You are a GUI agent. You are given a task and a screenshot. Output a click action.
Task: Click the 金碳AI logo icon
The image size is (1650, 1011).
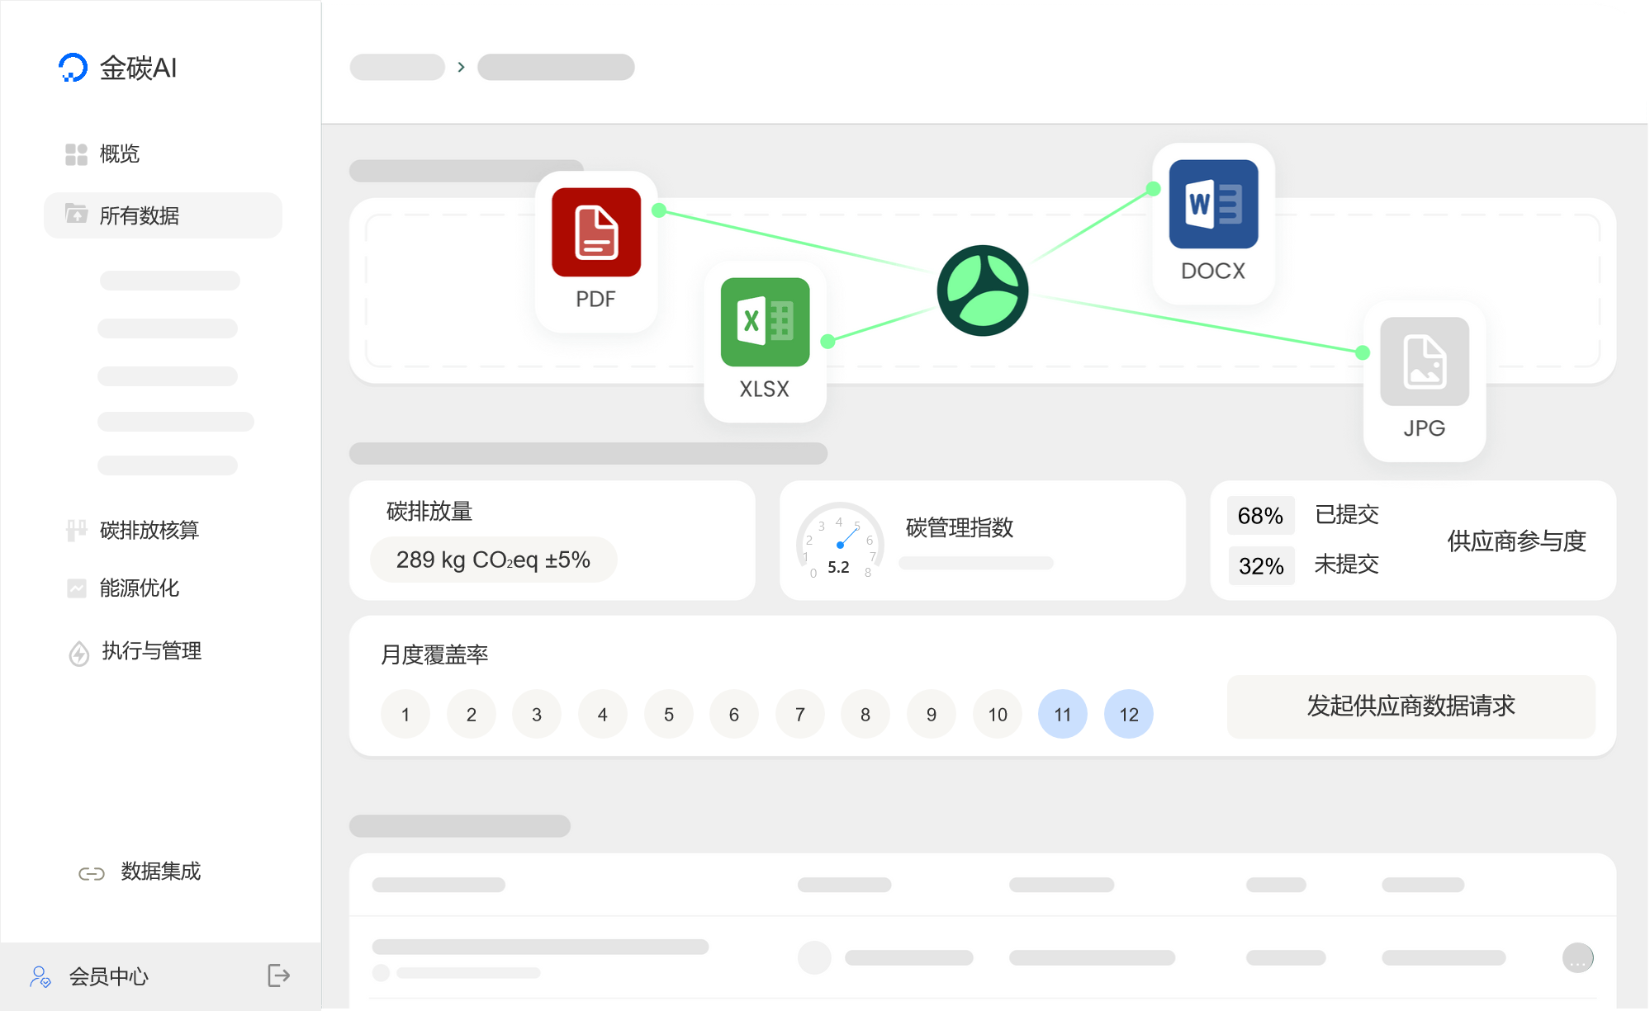(x=73, y=68)
